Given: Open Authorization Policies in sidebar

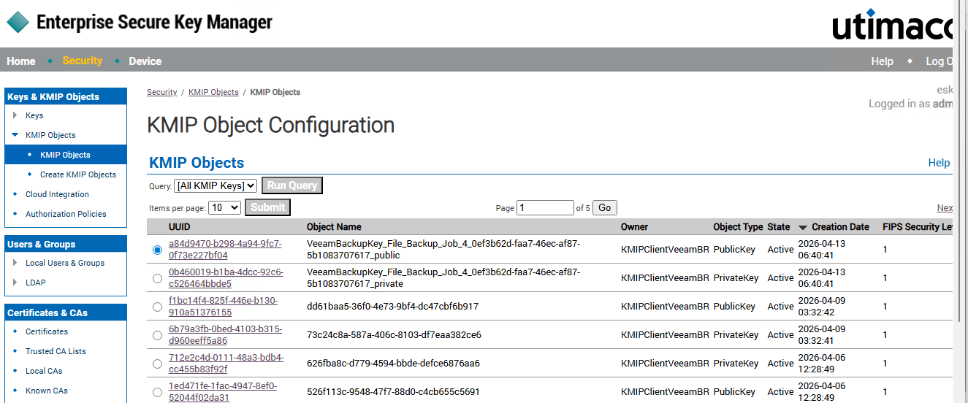Looking at the screenshot, I should (66, 214).
